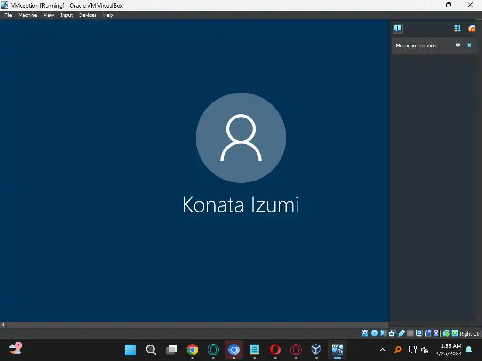Open network status tray icon

[412, 350]
